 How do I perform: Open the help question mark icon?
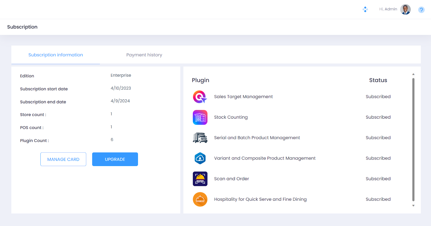click(x=421, y=10)
